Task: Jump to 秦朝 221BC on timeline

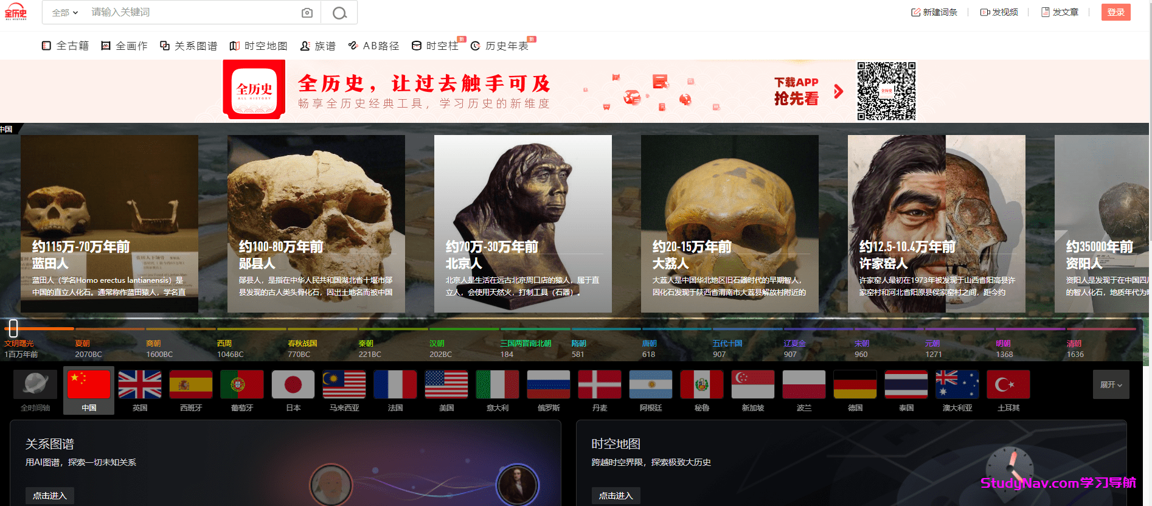Action: tap(370, 348)
